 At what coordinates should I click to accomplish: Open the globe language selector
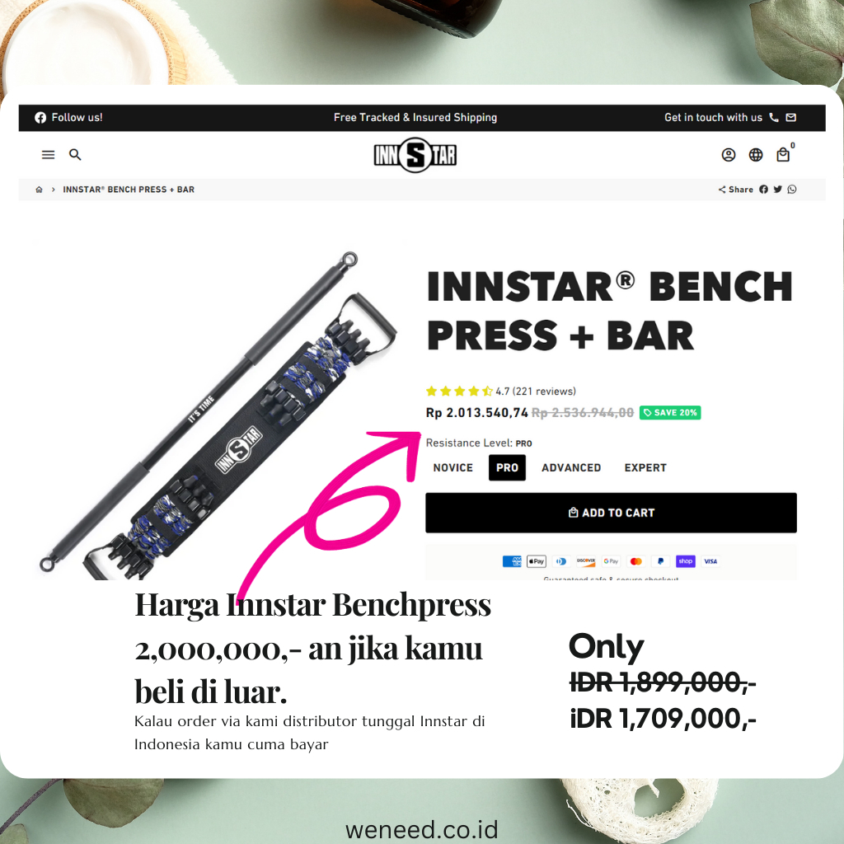(756, 156)
